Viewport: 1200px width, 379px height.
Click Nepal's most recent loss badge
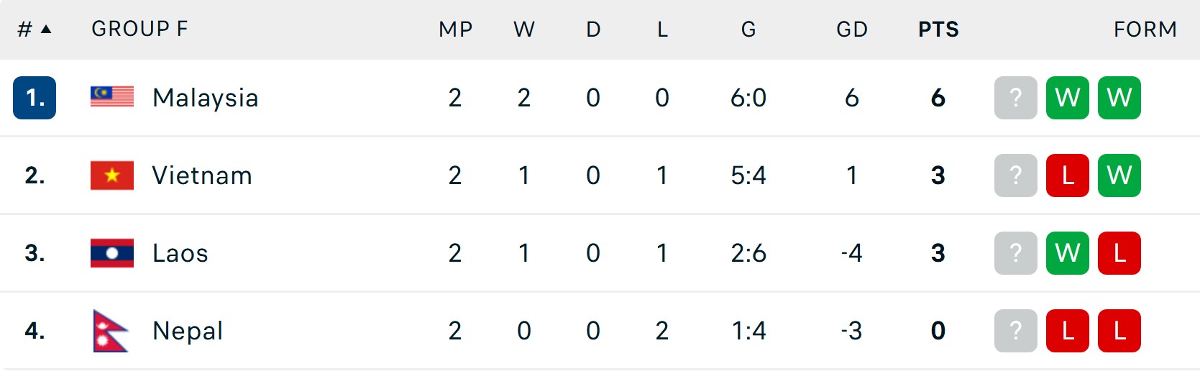coord(1068,331)
